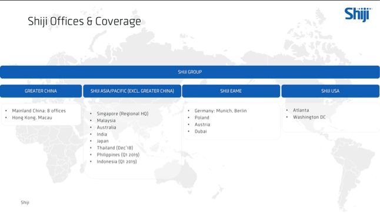The image size is (380, 214).
Task: Select the SHIJI ASIA/PACIFIC header box
Action: click(x=132, y=91)
